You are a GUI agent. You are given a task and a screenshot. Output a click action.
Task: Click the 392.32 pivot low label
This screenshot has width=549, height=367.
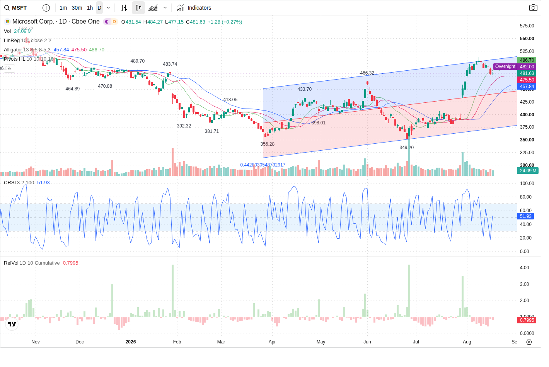[x=184, y=126]
